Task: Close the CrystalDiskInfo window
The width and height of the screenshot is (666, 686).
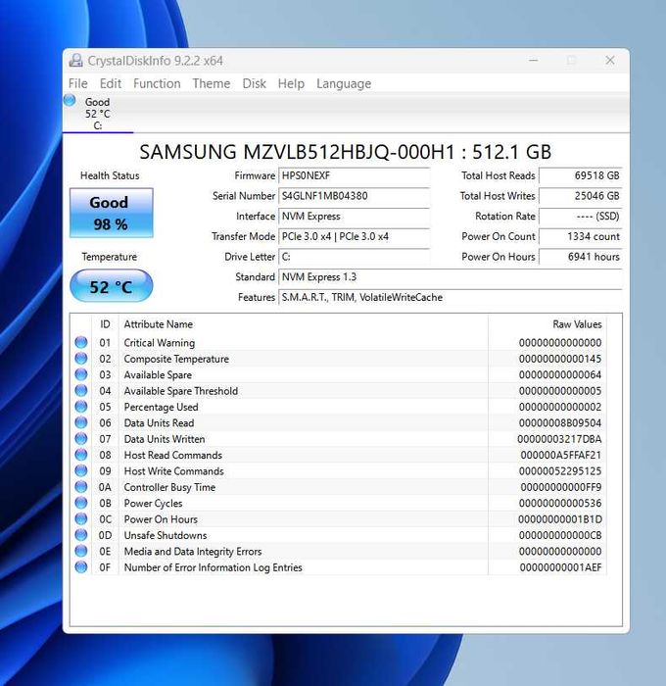Action: (610, 60)
